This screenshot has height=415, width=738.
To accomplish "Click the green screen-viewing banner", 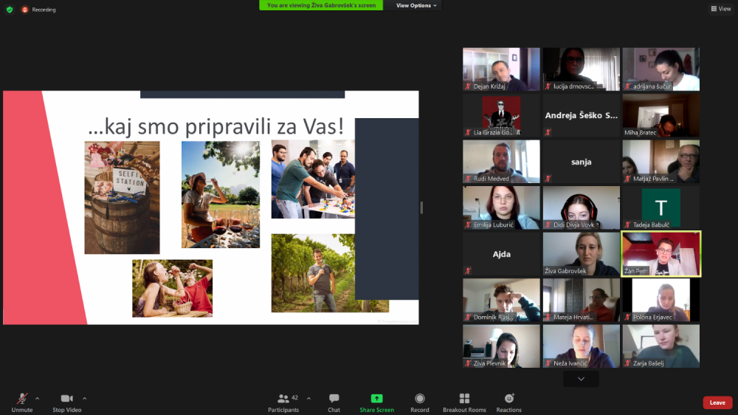I will (x=321, y=5).
